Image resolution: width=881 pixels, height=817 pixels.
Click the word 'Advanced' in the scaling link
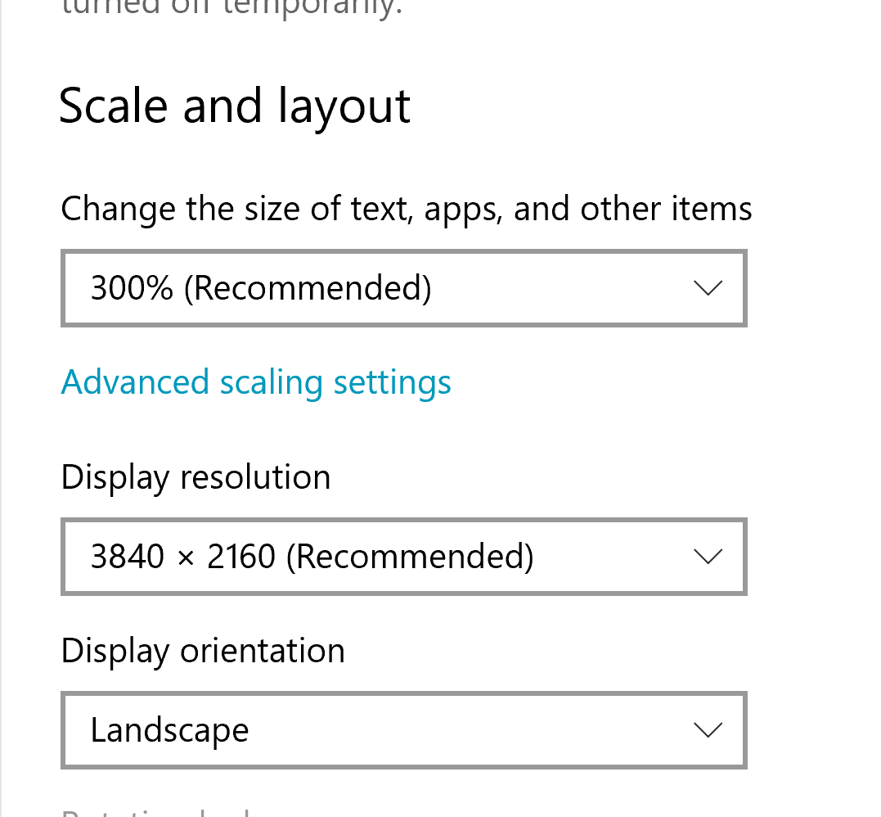tap(135, 381)
